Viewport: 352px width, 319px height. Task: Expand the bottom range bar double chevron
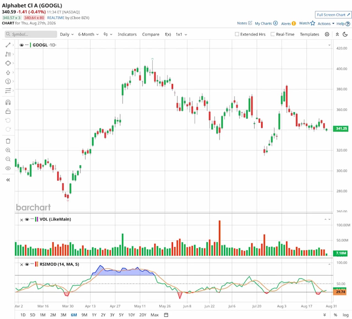tap(324, 315)
